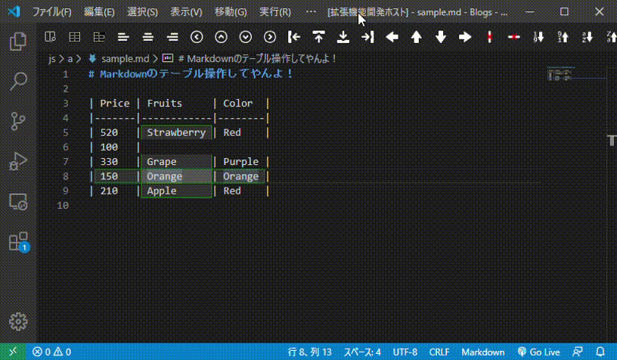Open the 表示(V) menu
The height and width of the screenshot is (360, 617).
point(186,12)
